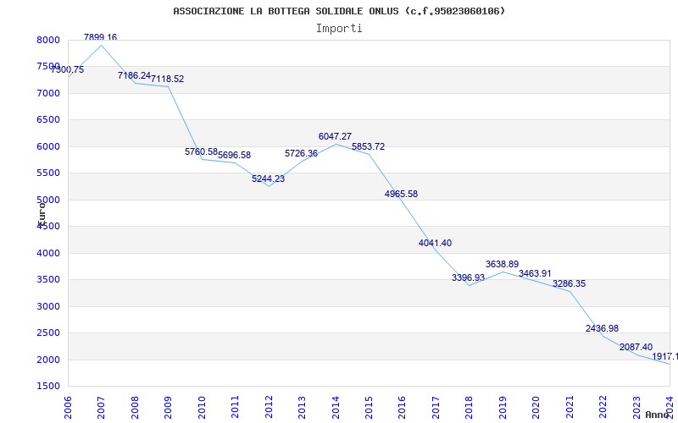Select the 7899.16 data label
Viewport: 678px width, 423px height.
click(100, 37)
